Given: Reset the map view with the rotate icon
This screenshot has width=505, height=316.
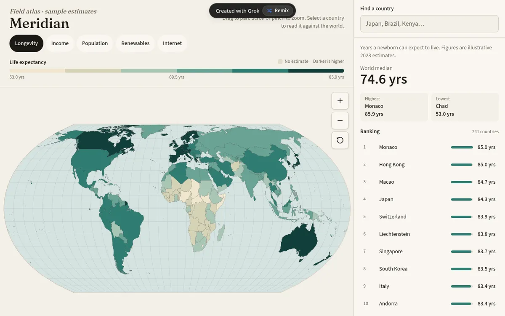Looking at the screenshot, I should pos(340,140).
